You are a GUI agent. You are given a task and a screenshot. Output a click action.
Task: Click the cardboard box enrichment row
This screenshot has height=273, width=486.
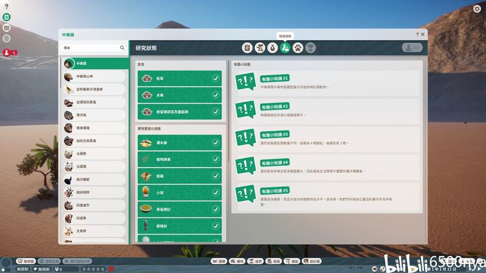180,176
